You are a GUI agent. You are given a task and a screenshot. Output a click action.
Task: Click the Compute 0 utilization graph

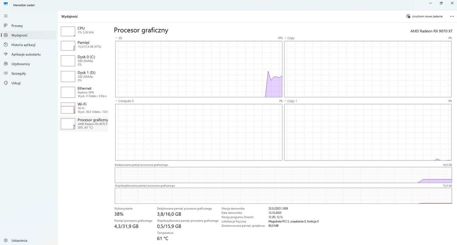[199, 132]
